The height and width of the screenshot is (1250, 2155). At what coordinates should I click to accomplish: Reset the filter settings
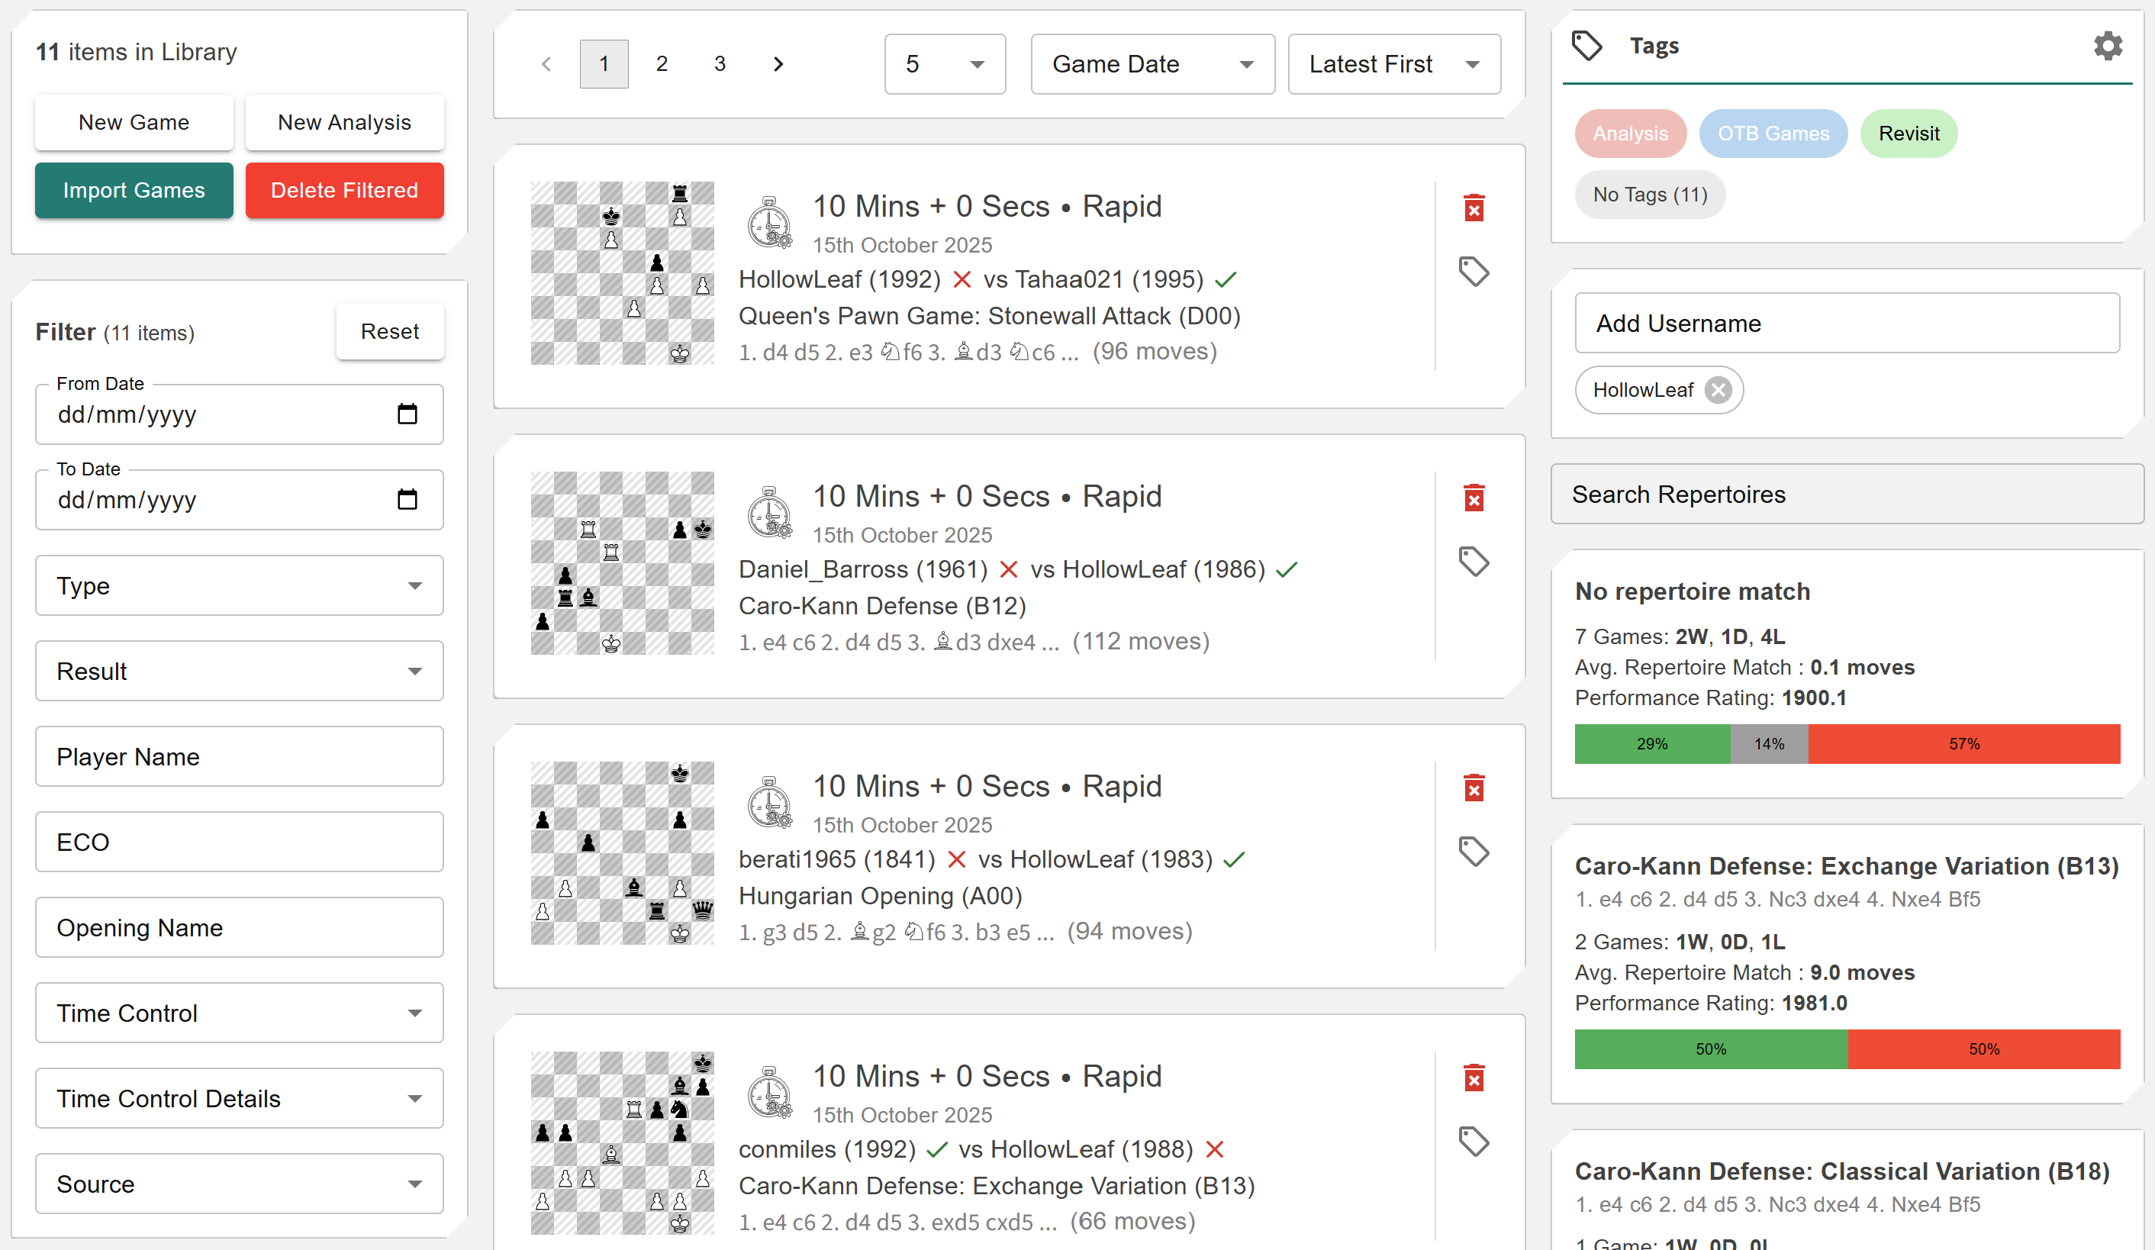389,332
